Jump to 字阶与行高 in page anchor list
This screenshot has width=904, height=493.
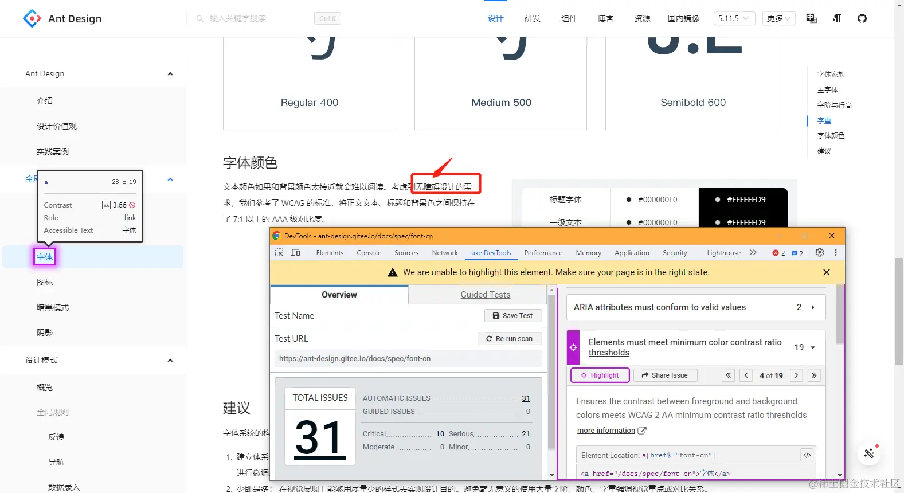pyautogui.click(x=835, y=105)
